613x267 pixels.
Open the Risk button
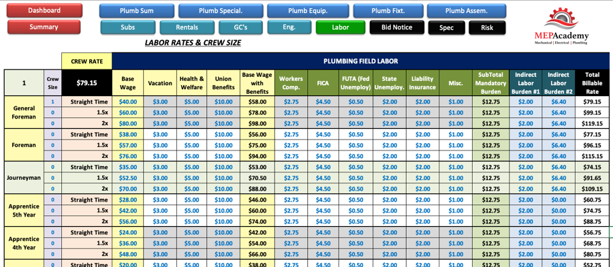(x=487, y=28)
